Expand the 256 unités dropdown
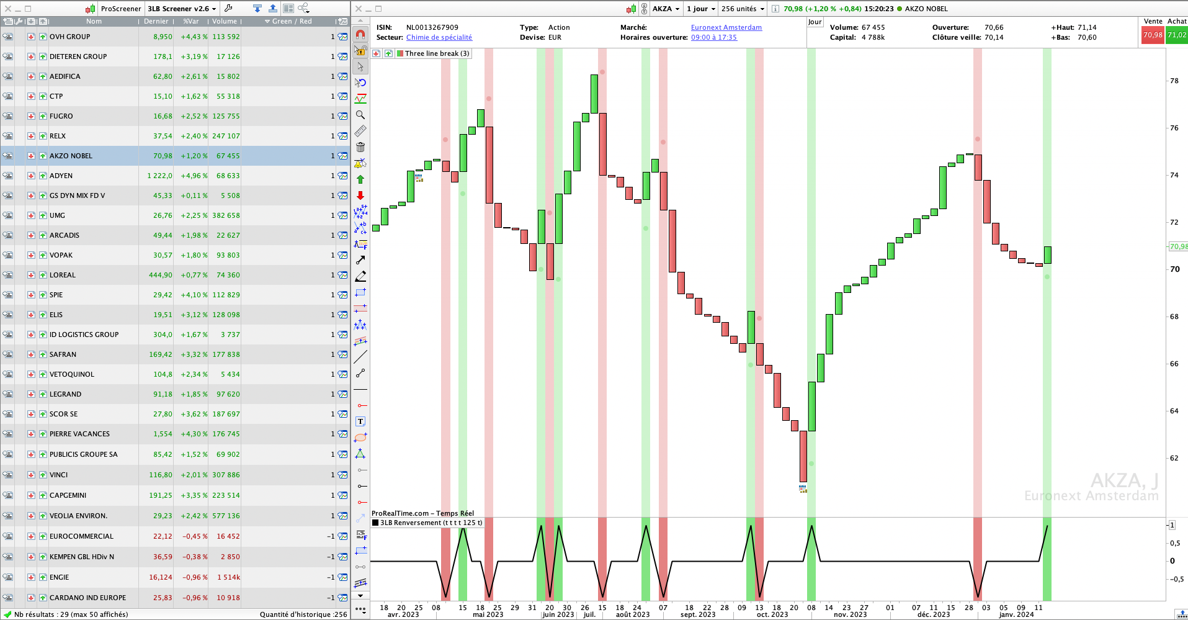Viewport: 1188px width, 620px height. tap(743, 9)
